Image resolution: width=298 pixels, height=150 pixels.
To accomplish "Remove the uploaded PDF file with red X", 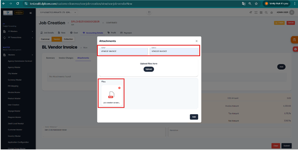I will click(x=119, y=88).
